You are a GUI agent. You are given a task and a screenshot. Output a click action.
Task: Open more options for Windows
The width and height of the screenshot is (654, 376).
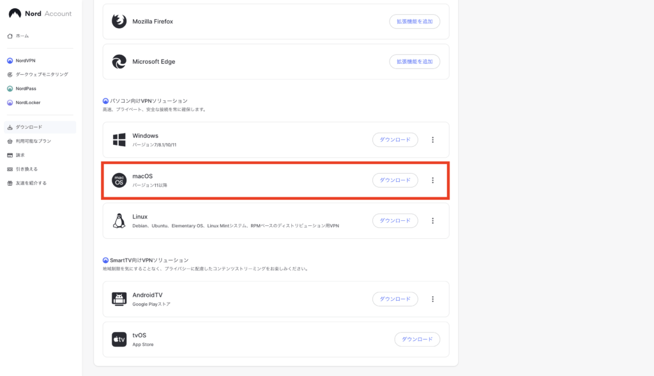432,140
